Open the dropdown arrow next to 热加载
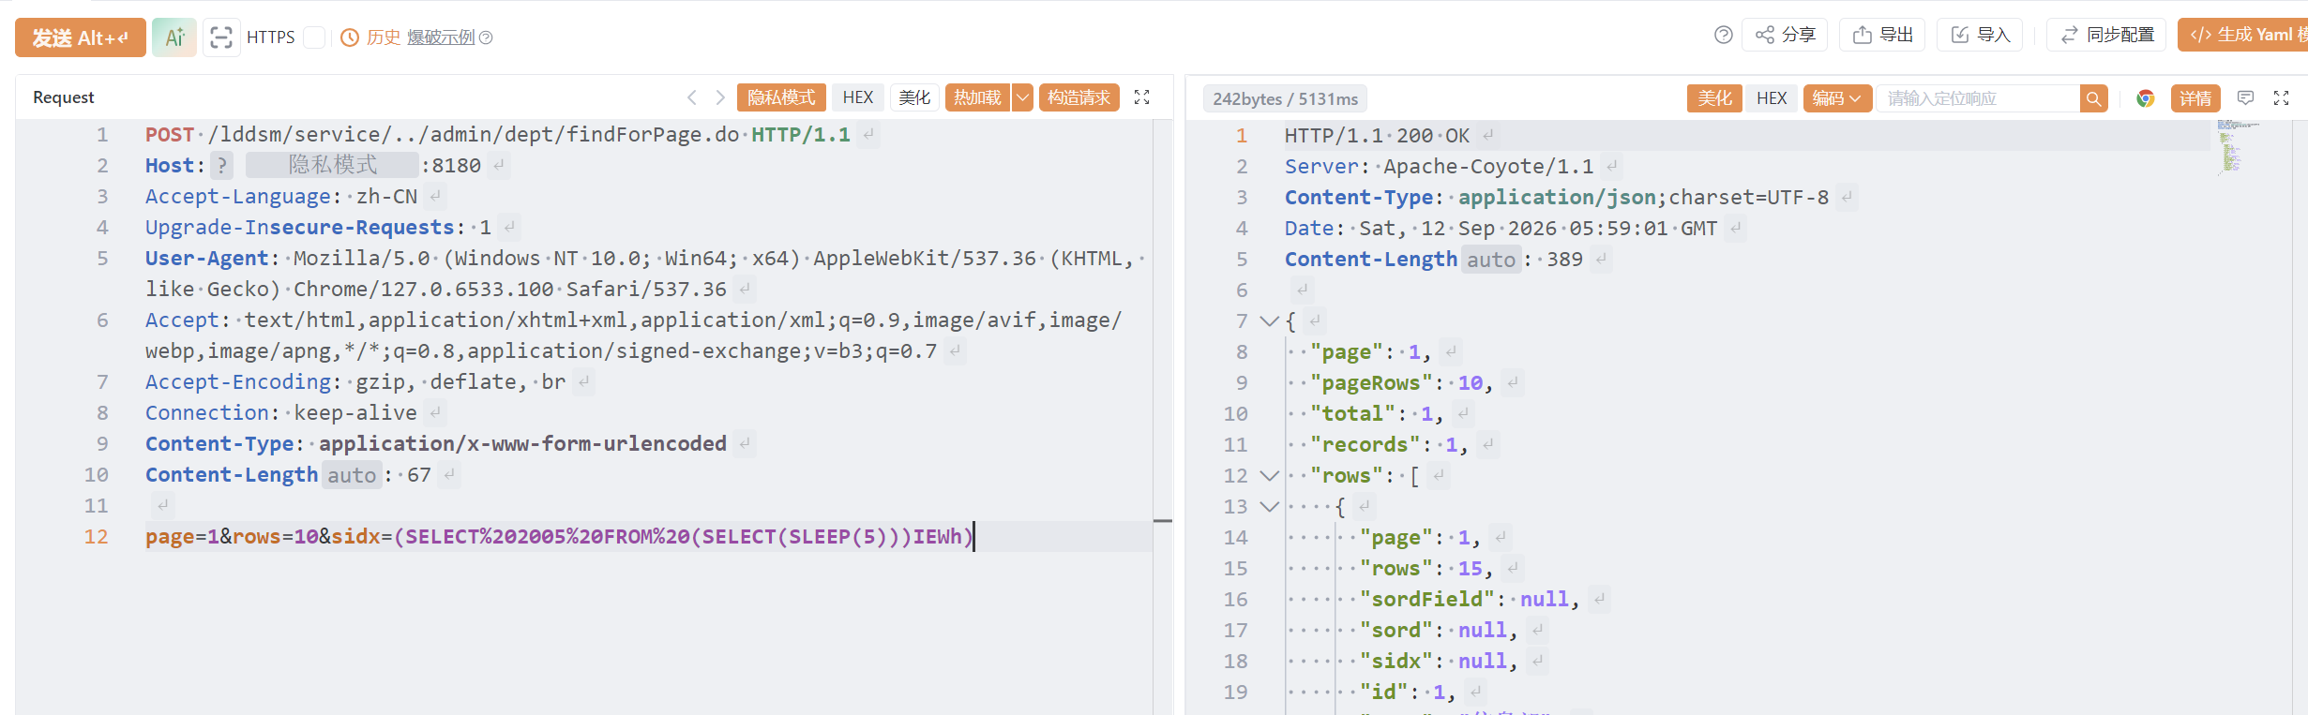Screen dimensions: 2308x715 (x=1022, y=97)
